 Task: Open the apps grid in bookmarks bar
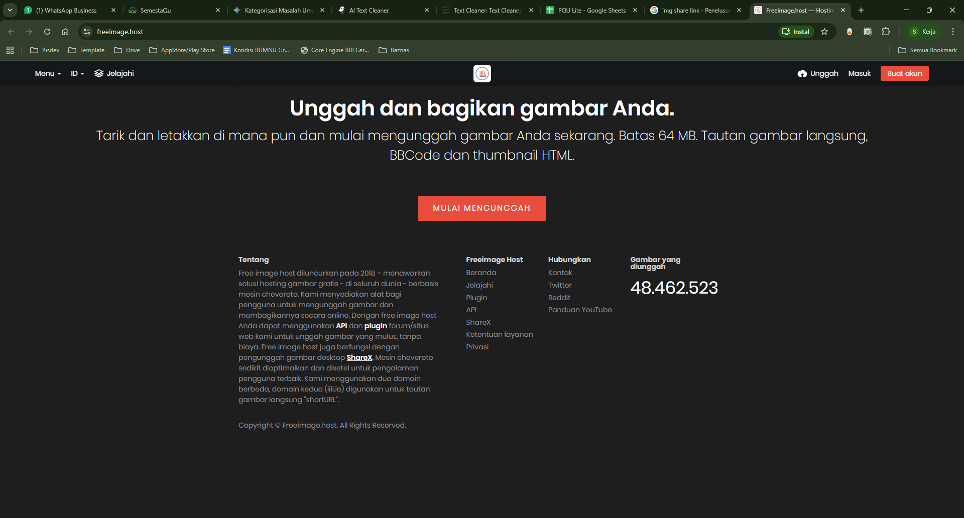click(10, 50)
